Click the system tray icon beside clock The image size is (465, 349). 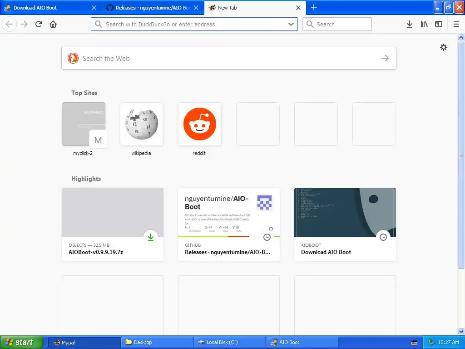[431, 342]
